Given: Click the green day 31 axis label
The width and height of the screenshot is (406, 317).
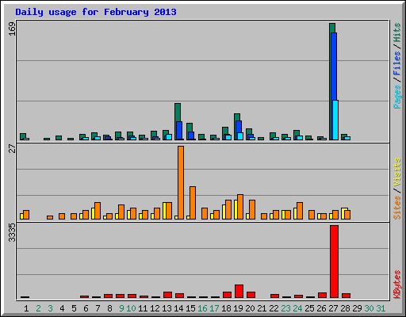Looking at the screenshot, I should pos(381,308).
